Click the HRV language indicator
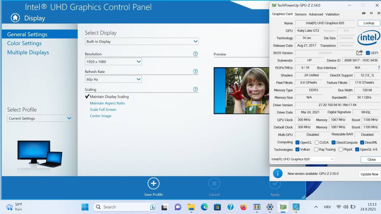This screenshot has height=214, width=381. tap(327, 207)
